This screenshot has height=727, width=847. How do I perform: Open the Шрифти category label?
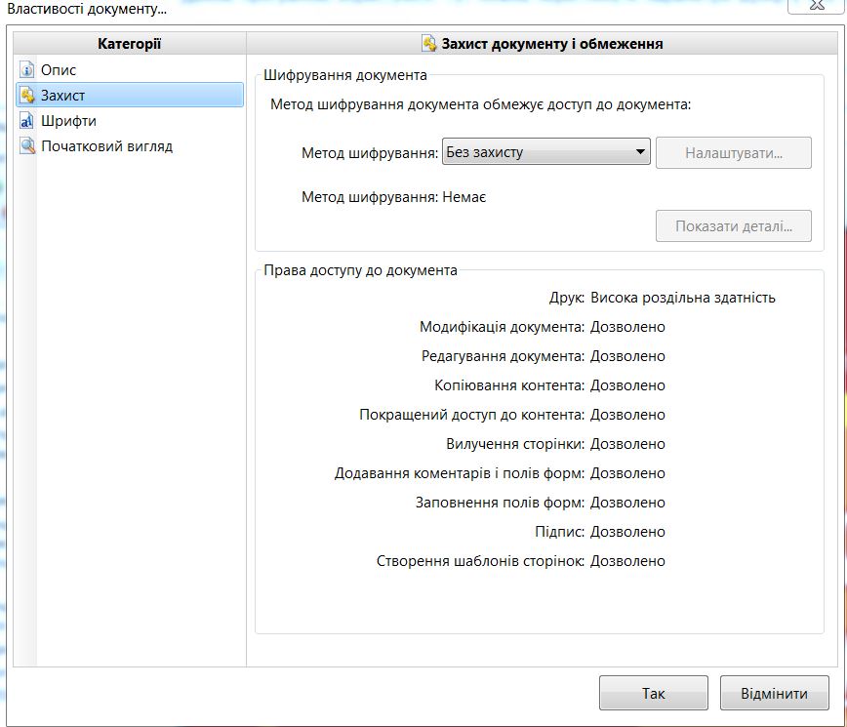click(x=68, y=121)
